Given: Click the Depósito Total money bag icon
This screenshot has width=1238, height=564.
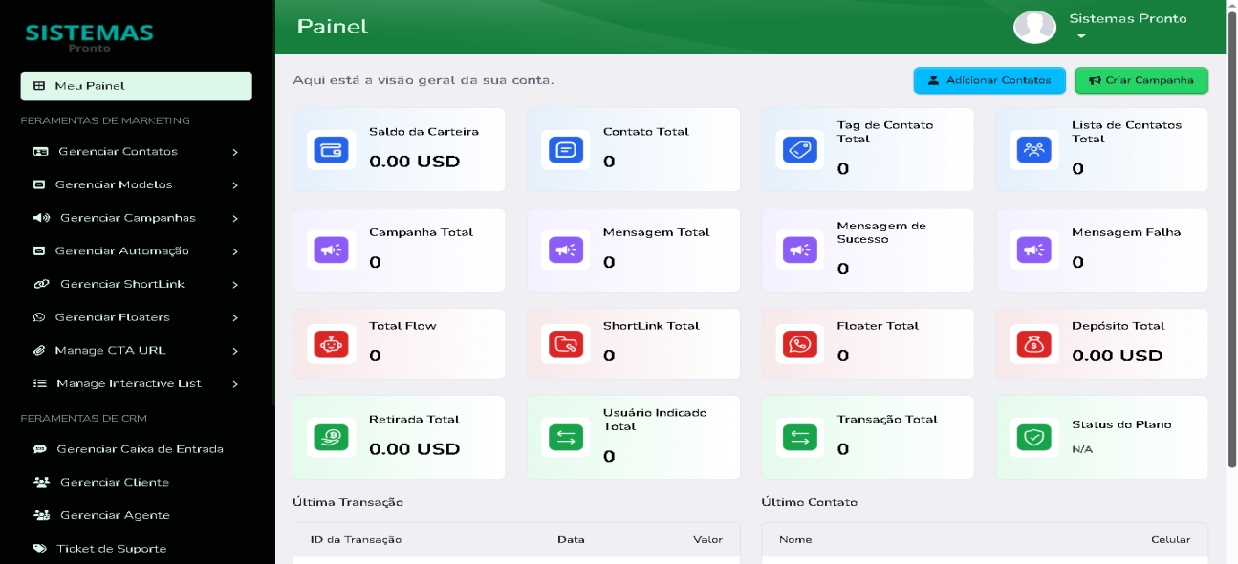Looking at the screenshot, I should coord(1034,344).
